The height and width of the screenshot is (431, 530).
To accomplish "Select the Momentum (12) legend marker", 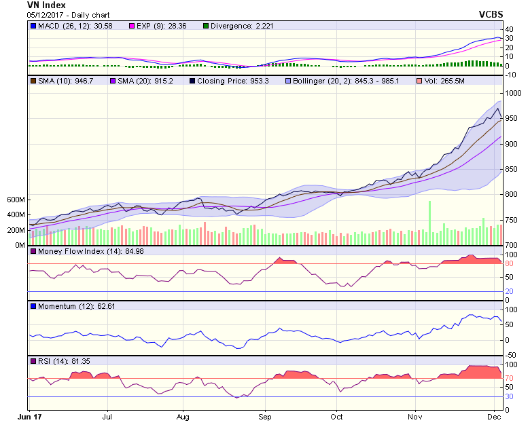I will (x=33, y=306).
